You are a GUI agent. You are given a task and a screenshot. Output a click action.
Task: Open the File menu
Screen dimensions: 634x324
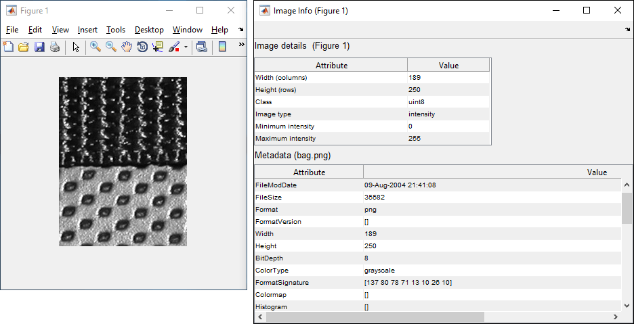(12, 30)
